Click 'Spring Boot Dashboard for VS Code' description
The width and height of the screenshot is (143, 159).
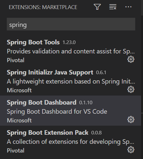click(x=57, y=112)
